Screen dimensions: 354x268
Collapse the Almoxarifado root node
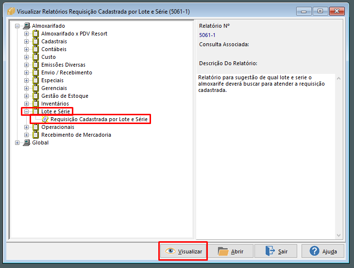coord(17,26)
